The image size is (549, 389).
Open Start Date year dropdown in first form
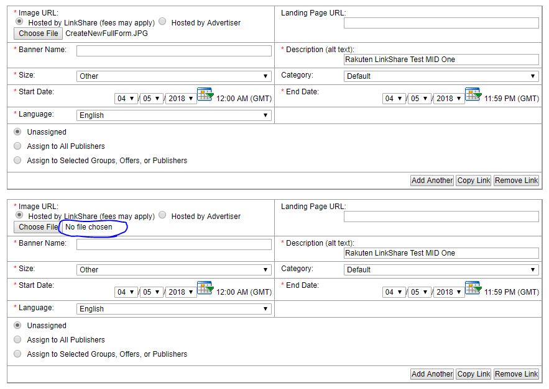click(181, 99)
